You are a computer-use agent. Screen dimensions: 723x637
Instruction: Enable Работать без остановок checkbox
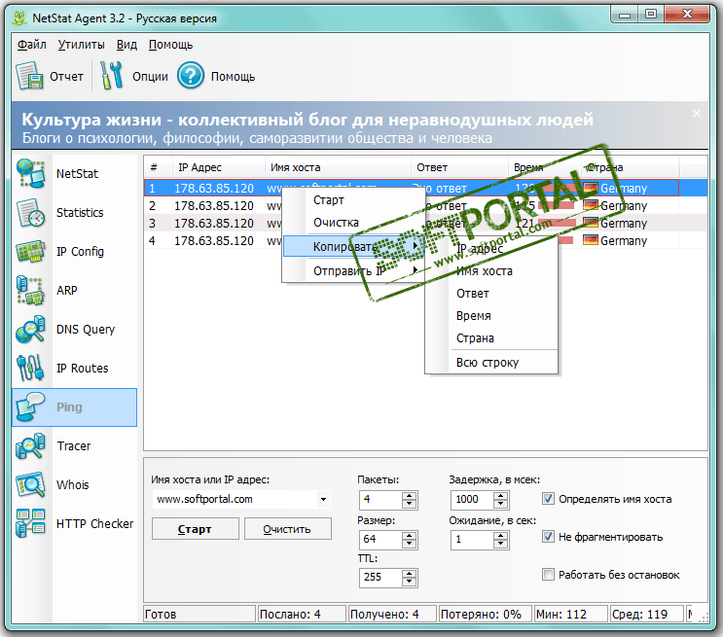(x=548, y=575)
